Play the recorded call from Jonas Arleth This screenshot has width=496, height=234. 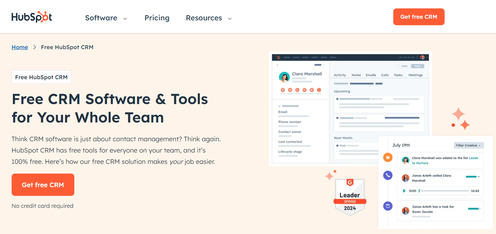[x=404, y=191]
